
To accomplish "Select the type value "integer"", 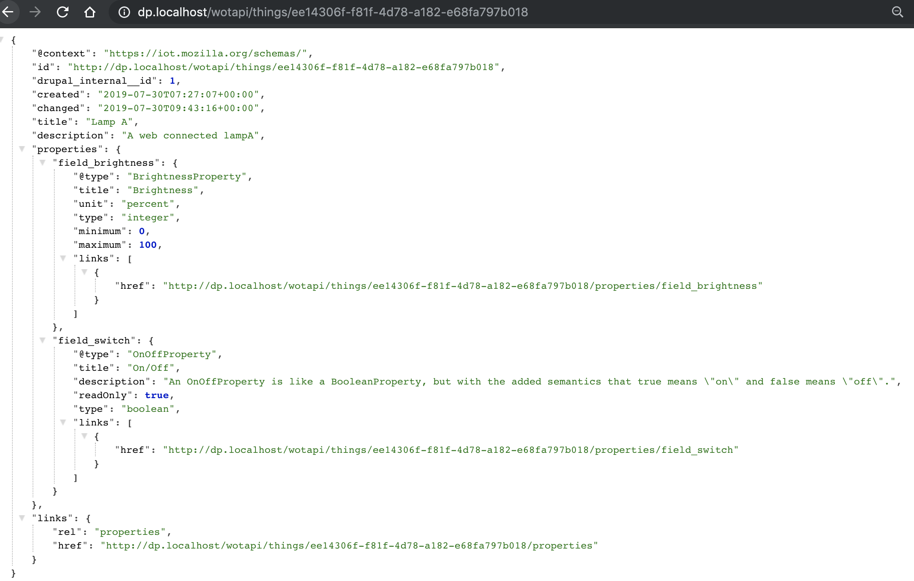I will (148, 217).
